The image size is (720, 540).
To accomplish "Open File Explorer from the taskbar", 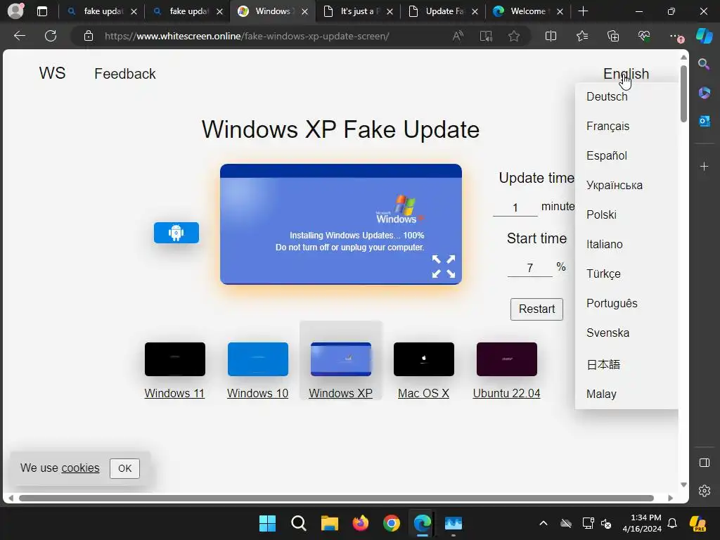I will (329, 523).
